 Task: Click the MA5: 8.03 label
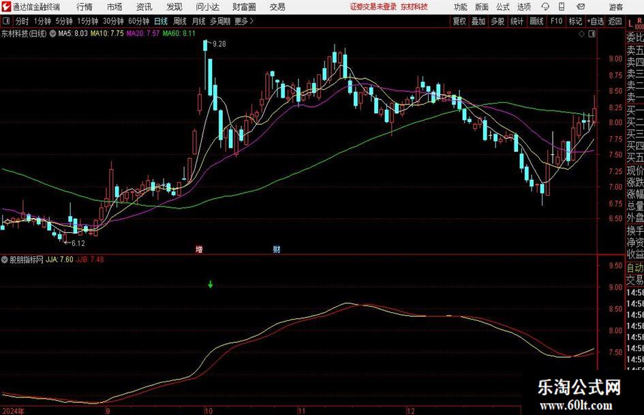point(73,33)
